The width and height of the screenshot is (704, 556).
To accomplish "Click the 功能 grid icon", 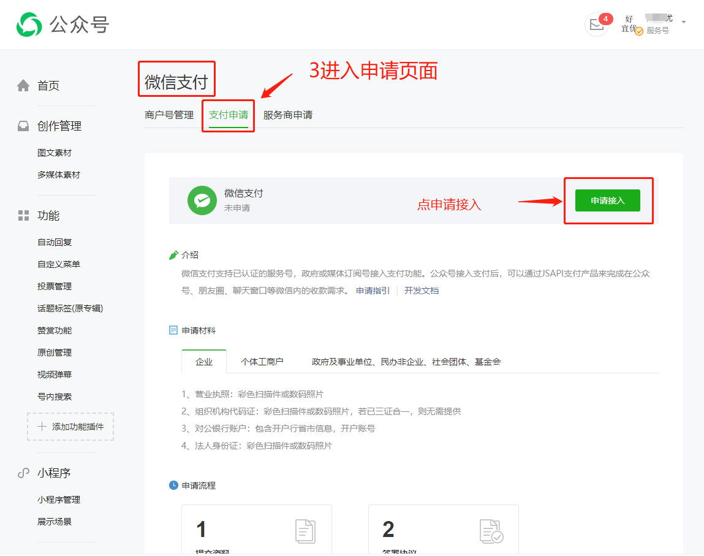I will pos(23,216).
